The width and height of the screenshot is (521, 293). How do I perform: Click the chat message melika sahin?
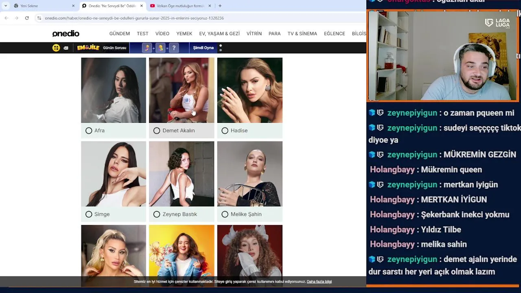click(x=444, y=244)
